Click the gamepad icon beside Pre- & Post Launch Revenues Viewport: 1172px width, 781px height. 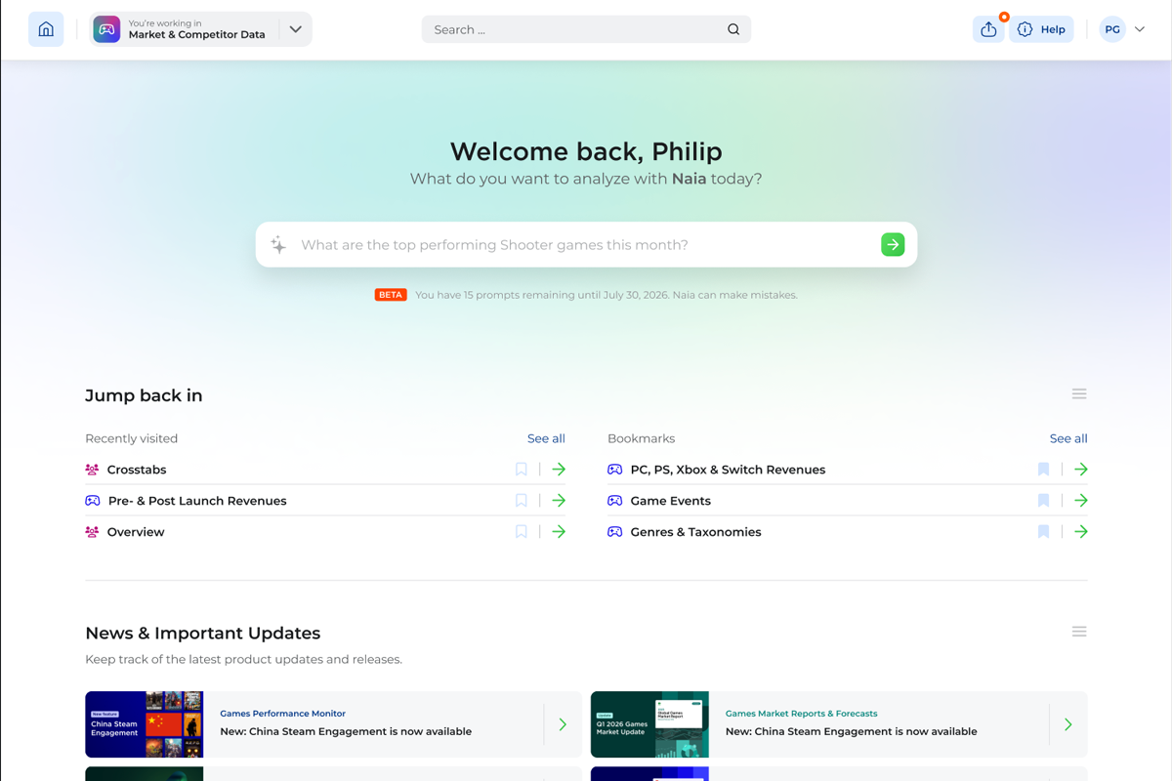tap(92, 501)
